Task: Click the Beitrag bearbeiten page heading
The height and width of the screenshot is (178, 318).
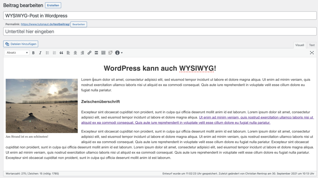Action: click(x=23, y=5)
